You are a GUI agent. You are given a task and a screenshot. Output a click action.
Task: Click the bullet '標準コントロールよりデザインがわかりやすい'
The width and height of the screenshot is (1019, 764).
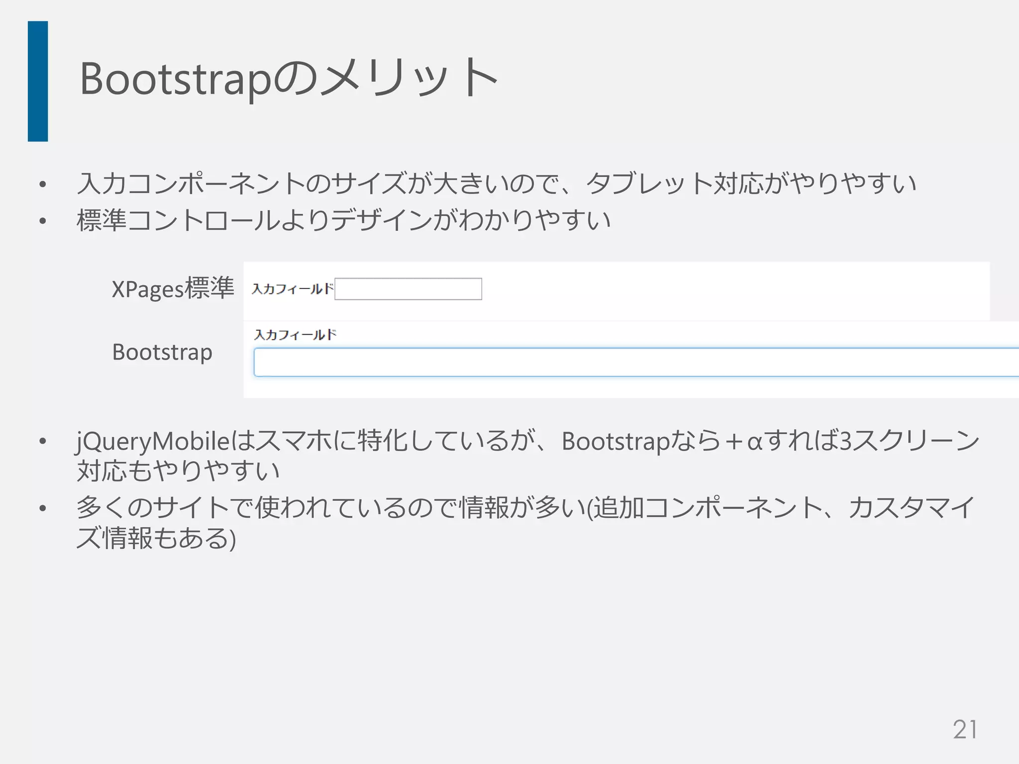point(343,220)
